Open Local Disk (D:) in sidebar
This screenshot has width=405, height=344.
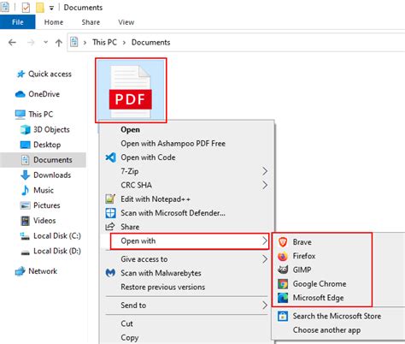57,251
